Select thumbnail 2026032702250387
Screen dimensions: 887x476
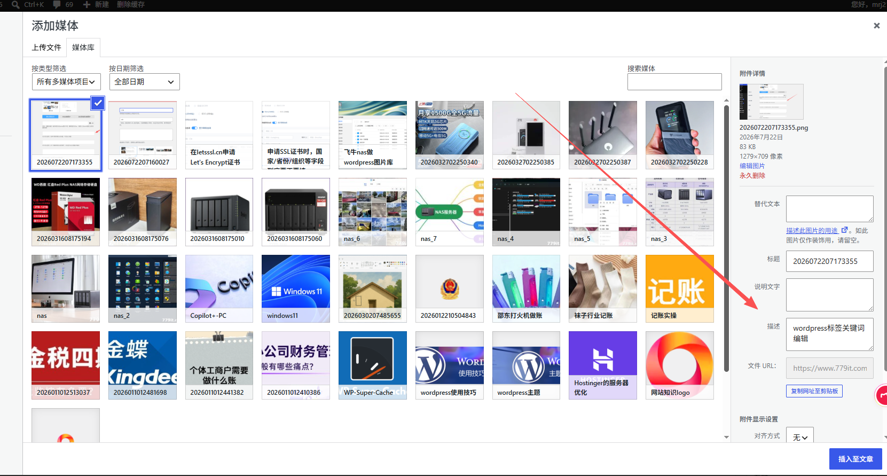click(x=603, y=135)
